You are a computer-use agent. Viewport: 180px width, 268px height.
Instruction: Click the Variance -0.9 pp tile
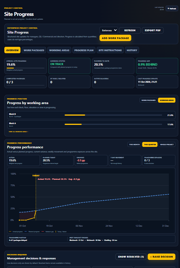point(91,160)
